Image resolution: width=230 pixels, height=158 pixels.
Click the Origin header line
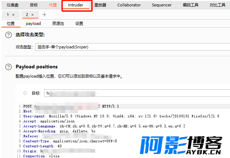59,151
